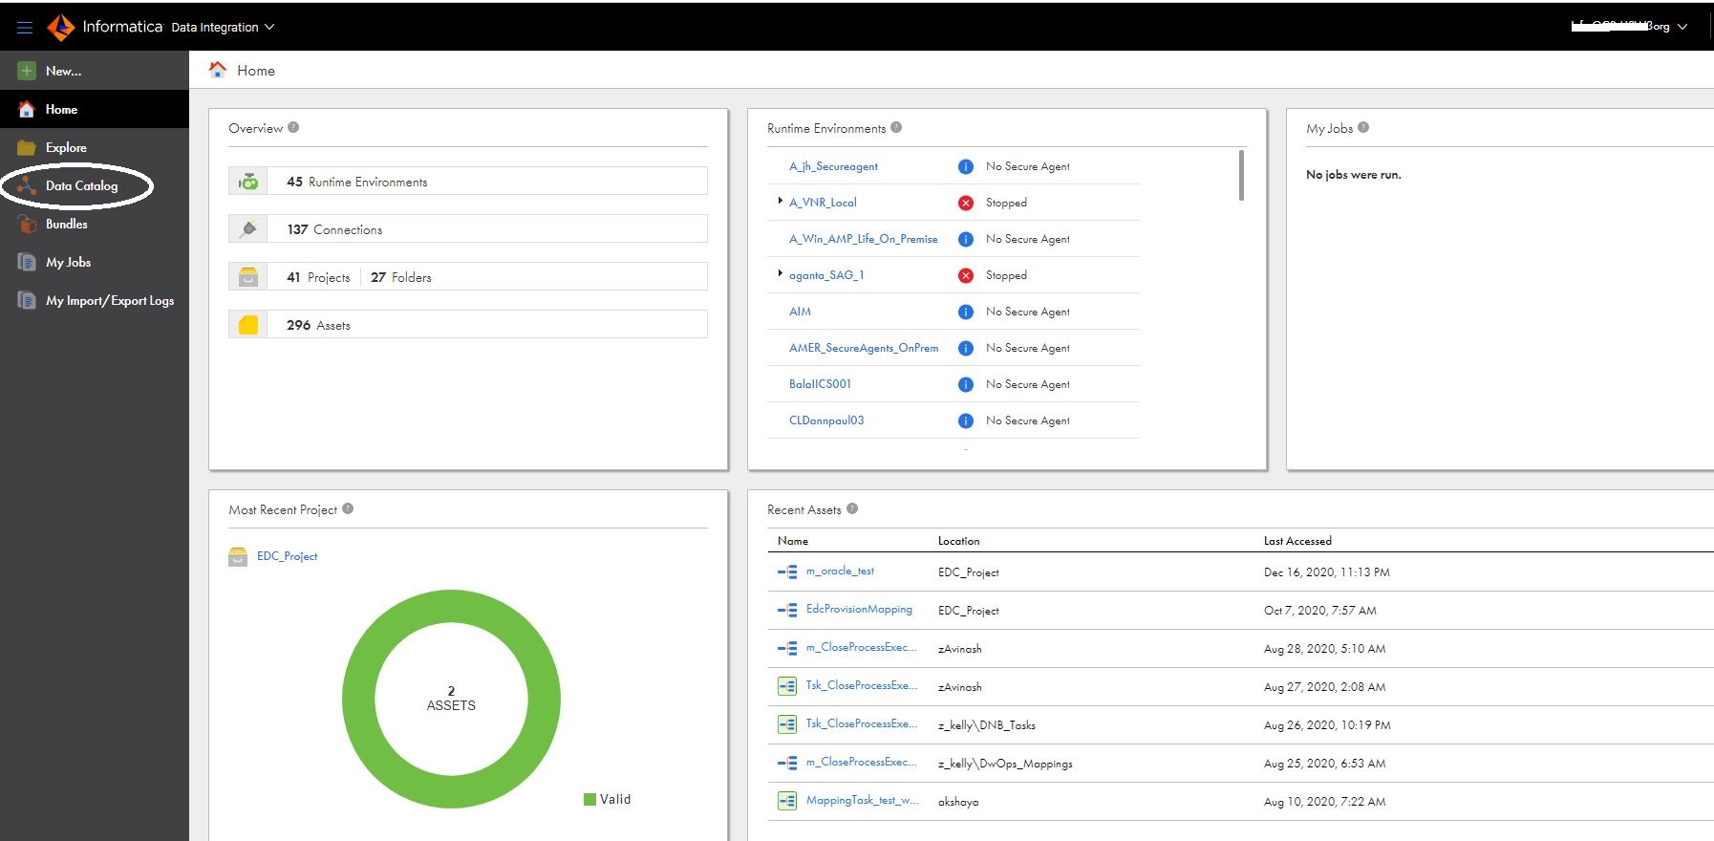
Task: Click the z_kelly\DwOps_Mappings location cell
Action: click(x=1005, y=764)
